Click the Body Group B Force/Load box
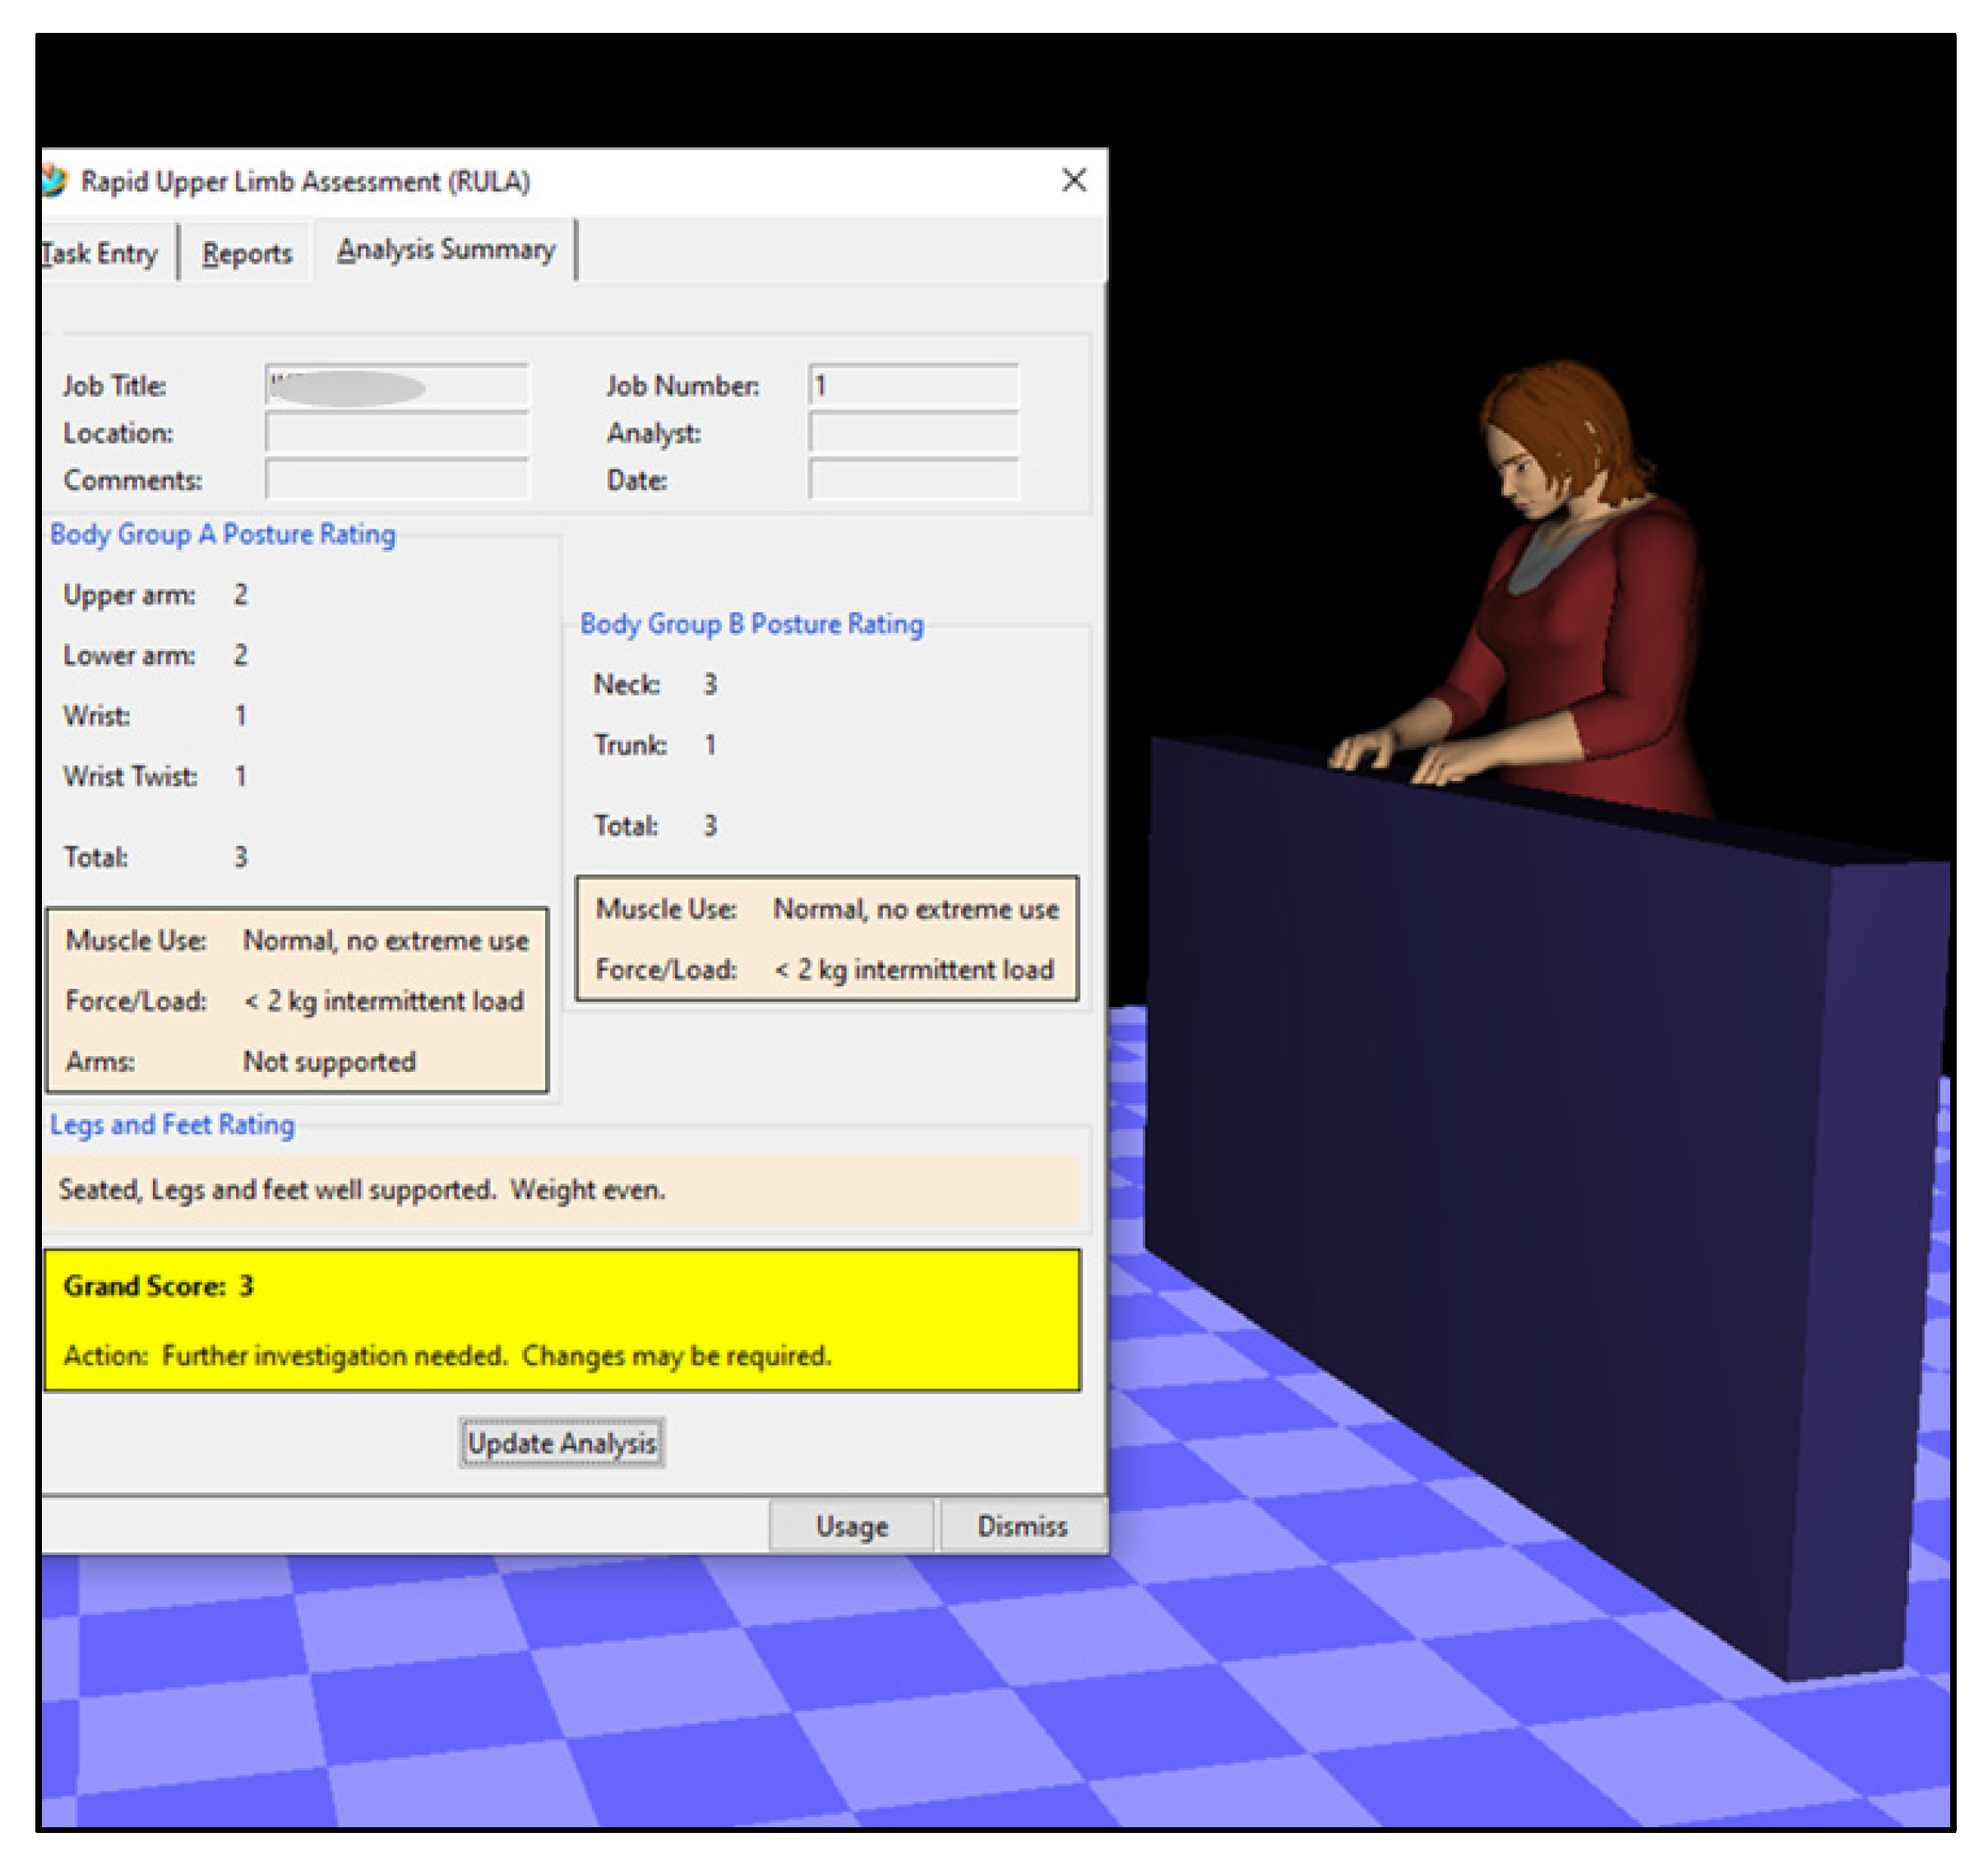Screen dimensions: 1988x1865 826,970
